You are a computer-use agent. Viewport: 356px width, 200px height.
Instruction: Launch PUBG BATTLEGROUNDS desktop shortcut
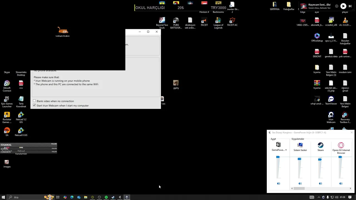coord(176,23)
